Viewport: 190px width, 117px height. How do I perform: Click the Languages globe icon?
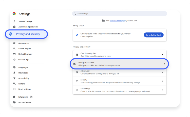(14, 67)
